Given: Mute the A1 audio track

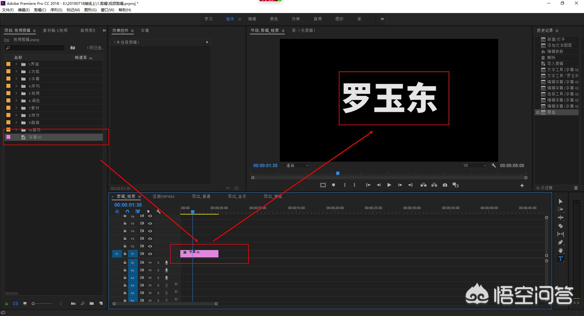Looking at the screenshot, I should click(x=150, y=262).
